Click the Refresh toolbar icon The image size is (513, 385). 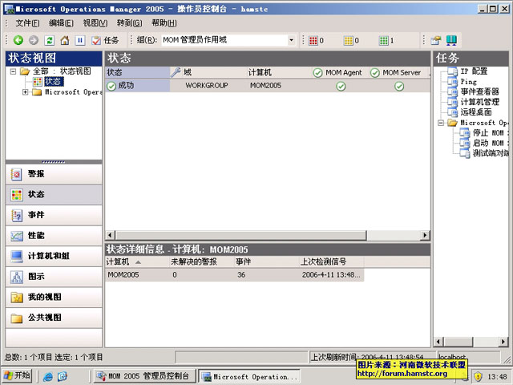[x=49, y=40]
